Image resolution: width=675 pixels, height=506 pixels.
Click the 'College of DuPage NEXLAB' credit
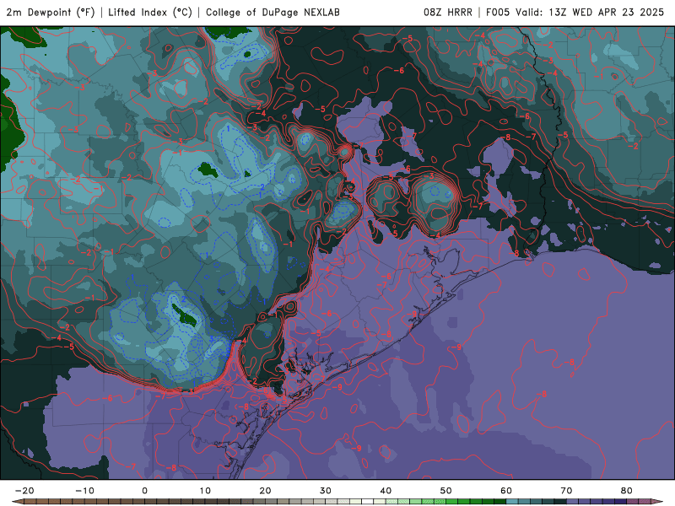point(273,13)
